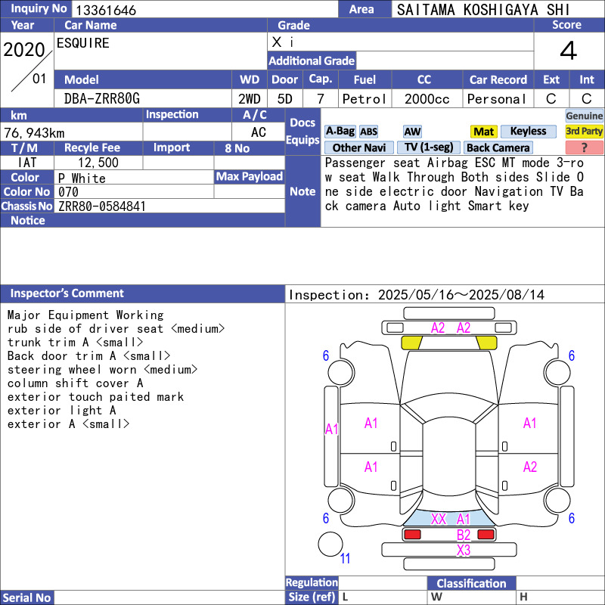Click the TV (1-seg) equipment tag
Viewport: 605px width, 605px height.
tap(428, 148)
